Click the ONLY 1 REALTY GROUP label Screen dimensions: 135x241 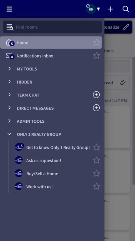pos(39,134)
